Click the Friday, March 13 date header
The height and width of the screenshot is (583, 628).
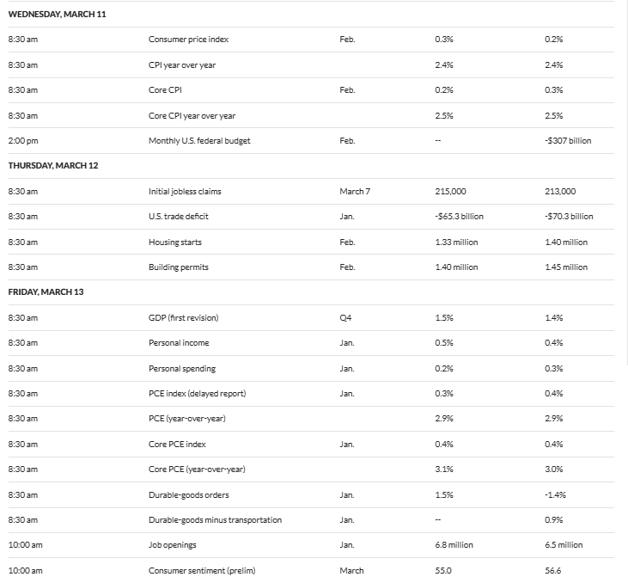pyautogui.click(x=46, y=292)
